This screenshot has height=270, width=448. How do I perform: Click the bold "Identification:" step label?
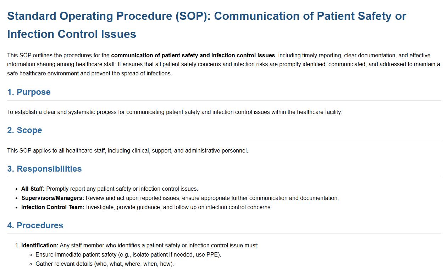tap(40, 245)
